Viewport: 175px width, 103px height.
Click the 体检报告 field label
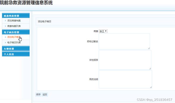(94, 60)
